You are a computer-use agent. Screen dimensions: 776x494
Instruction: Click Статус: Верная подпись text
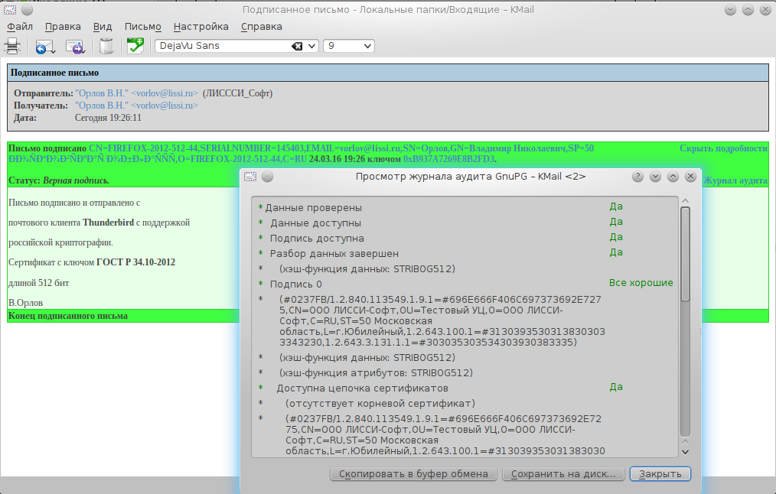59,180
